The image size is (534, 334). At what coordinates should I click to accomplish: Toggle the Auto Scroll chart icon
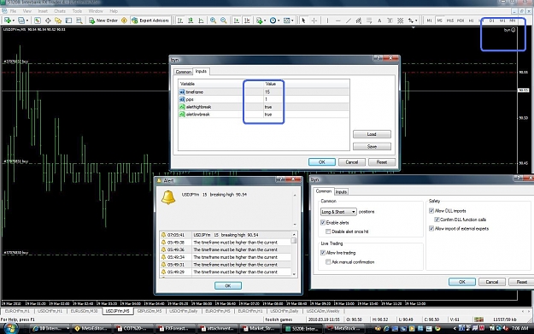point(237,21)
